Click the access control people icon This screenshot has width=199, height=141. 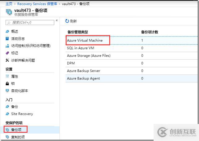click(7, 46)
